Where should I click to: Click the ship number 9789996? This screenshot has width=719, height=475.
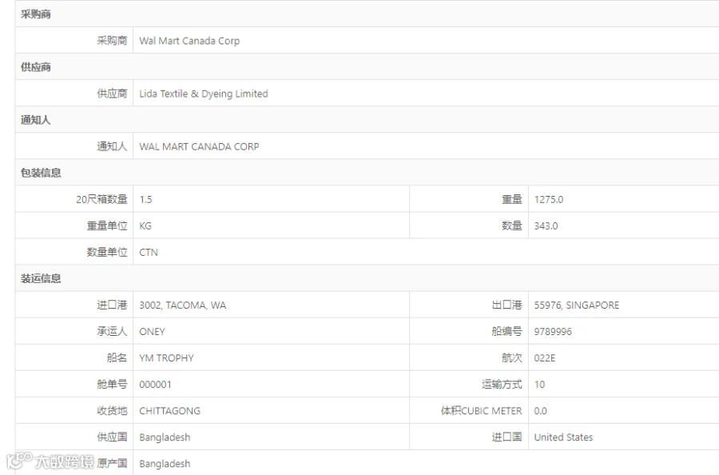click(553, 331)
